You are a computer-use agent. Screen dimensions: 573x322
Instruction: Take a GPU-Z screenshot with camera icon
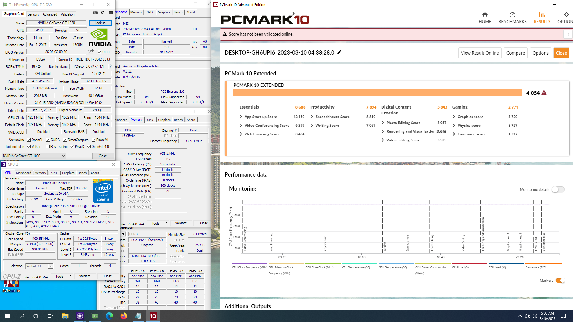(95, 13)
